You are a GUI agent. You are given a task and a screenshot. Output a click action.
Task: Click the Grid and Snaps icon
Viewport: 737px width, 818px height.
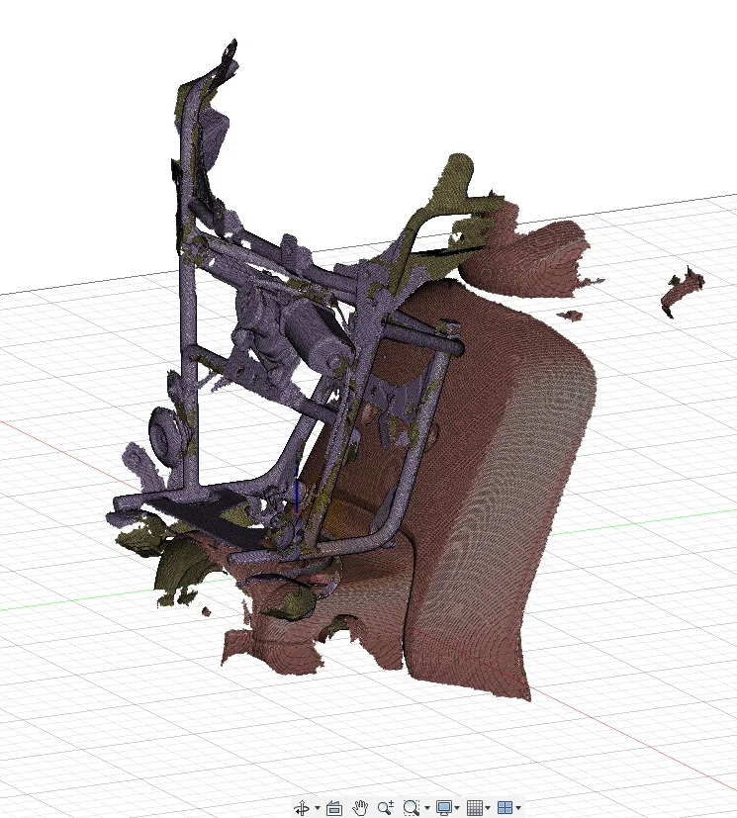point(474,808)
